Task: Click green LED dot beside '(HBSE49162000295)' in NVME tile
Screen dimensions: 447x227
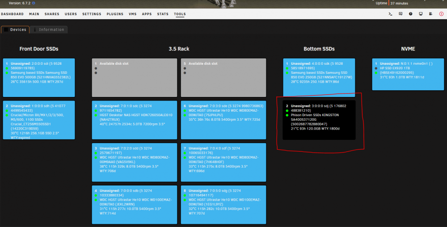Action: 376,73
